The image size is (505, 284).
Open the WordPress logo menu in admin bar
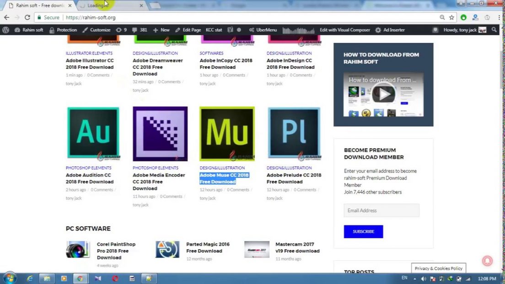click(x=6, y=30)
